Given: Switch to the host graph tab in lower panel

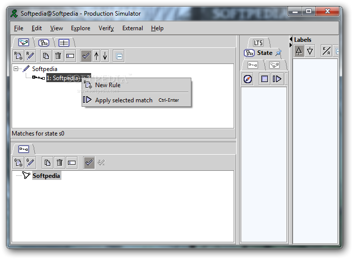Looking at the screenshot, I should 24,149.
